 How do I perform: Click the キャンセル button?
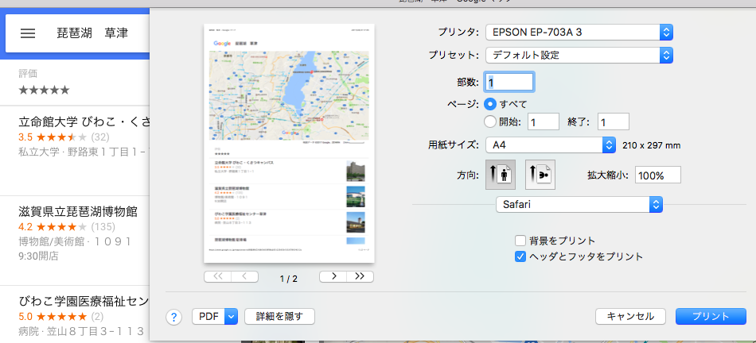tap(630, 317)
